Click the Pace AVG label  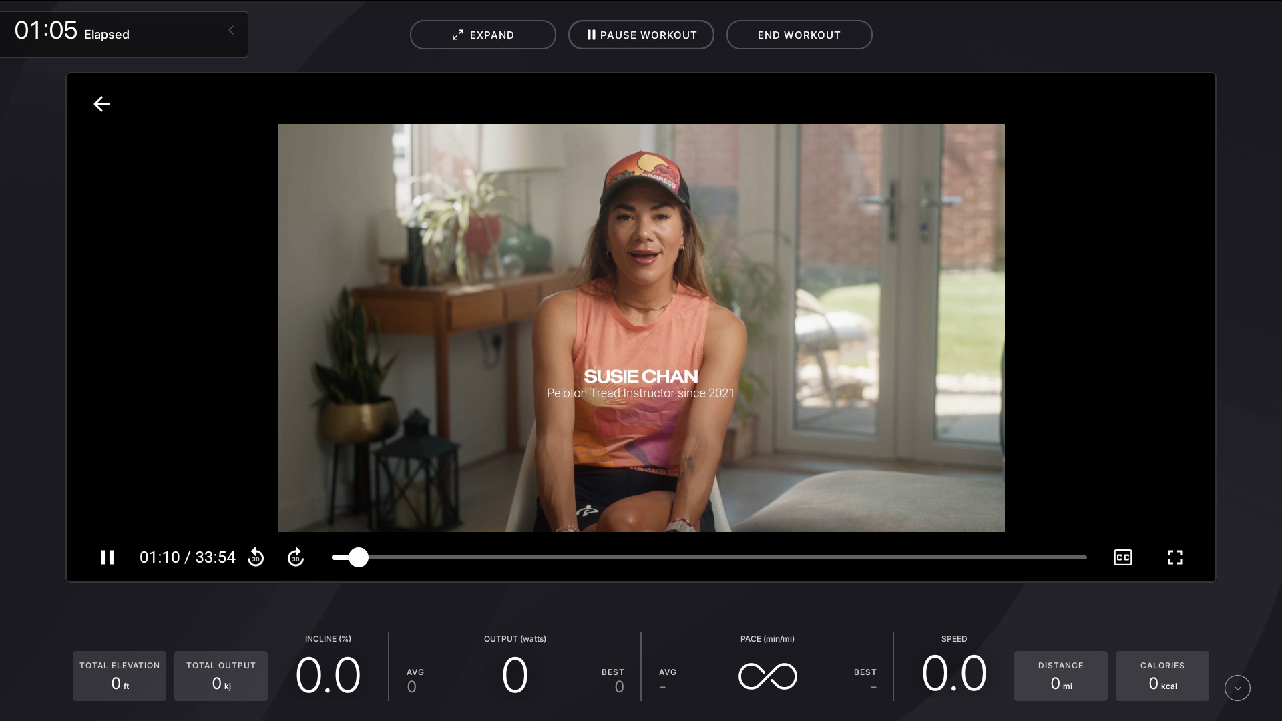click(668, 672)
